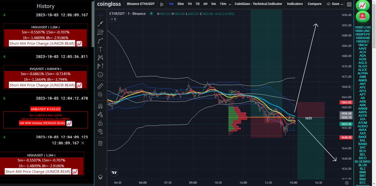
Task: Open the layout grid selector icon
Action: point(349,4)
